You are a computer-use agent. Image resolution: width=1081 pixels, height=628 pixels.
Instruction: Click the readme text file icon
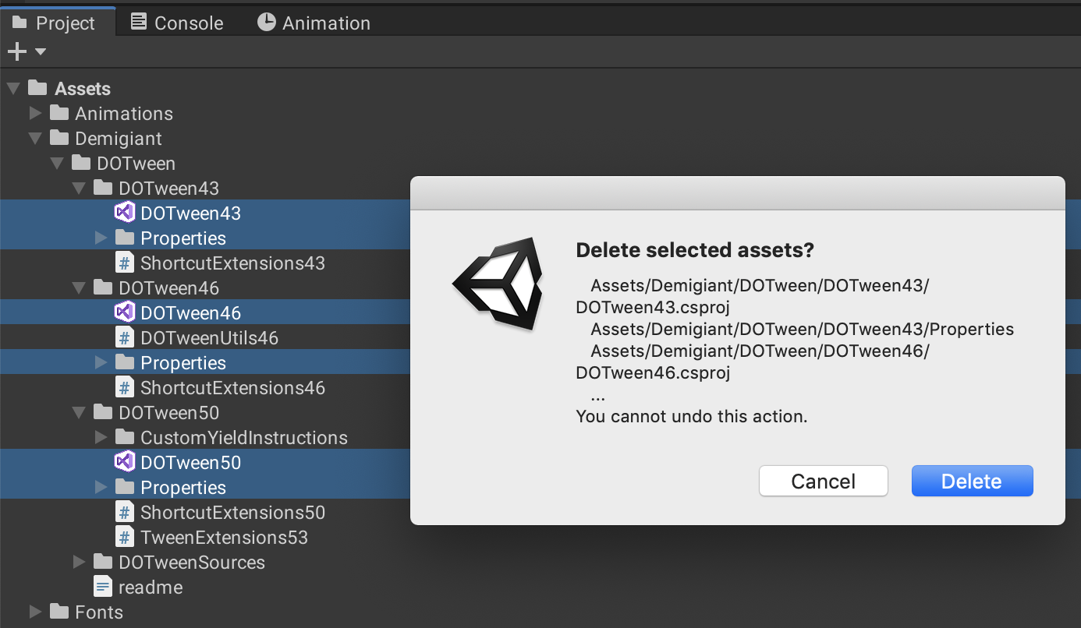click(x=102, y=587)
